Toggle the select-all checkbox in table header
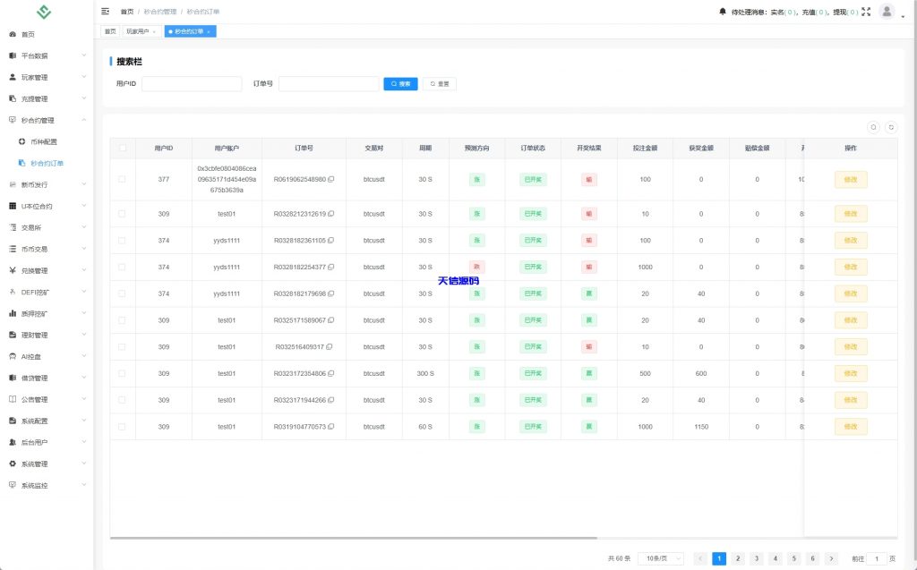This screenshot has height=570, width=917. coord(122,148)
